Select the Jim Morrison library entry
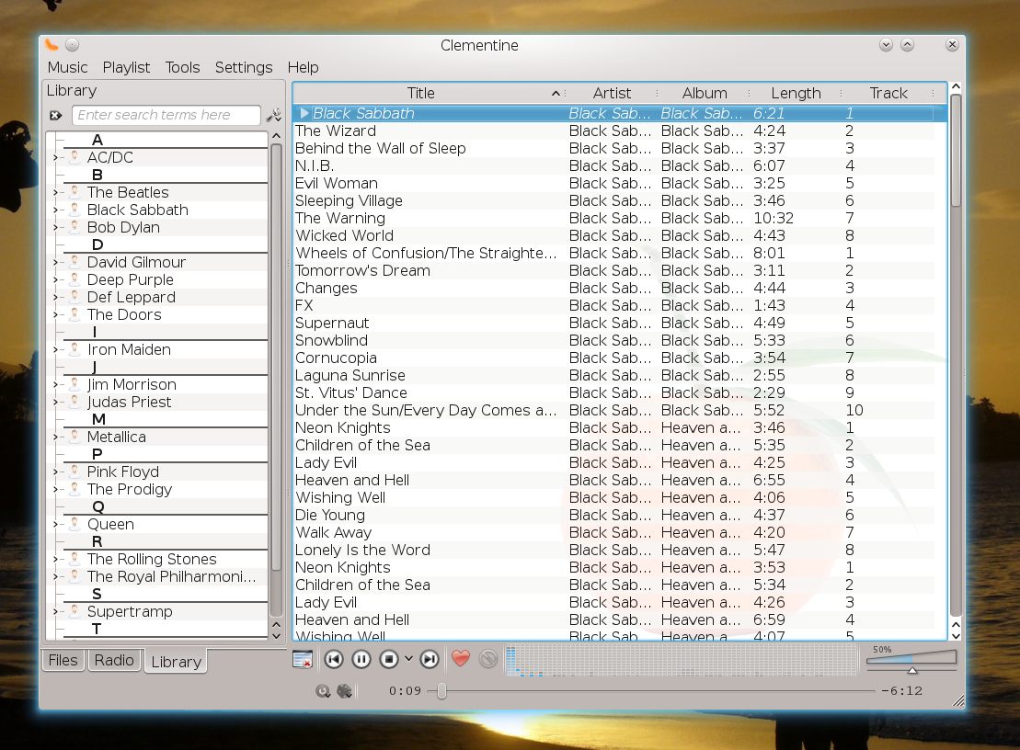 point(132,385)
